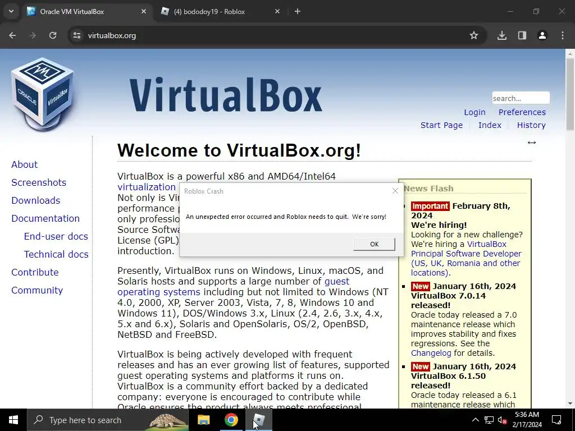Screen dimensions: 575x431
Task: Open the tab search dropdown arrow
Action: click(x=11, y=11)
